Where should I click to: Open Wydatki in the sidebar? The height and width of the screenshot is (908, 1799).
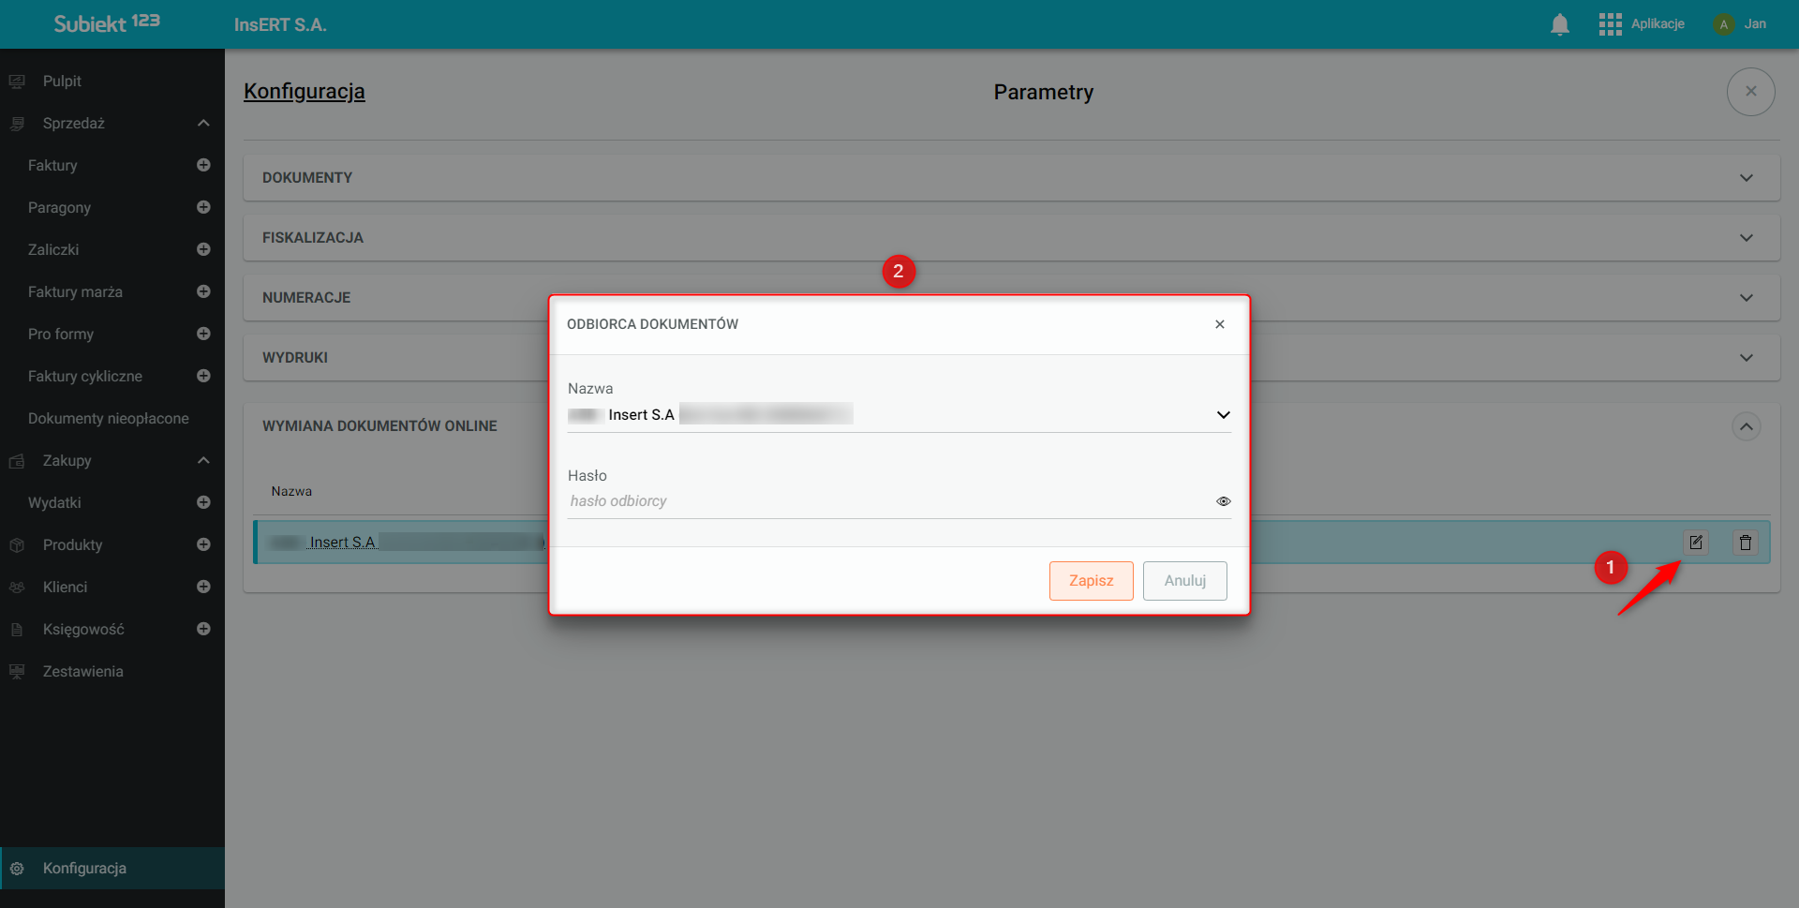click(54, 503)
